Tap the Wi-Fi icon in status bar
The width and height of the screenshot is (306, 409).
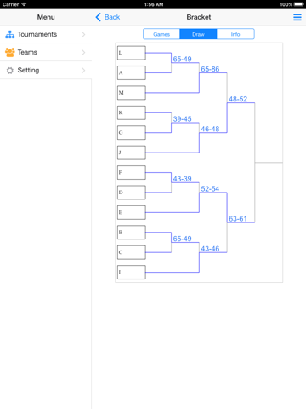coord(24,4)
